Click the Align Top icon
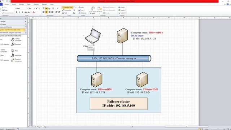This screenshot has width=231, height=130. pyautogui.click(x=43, y=8)
